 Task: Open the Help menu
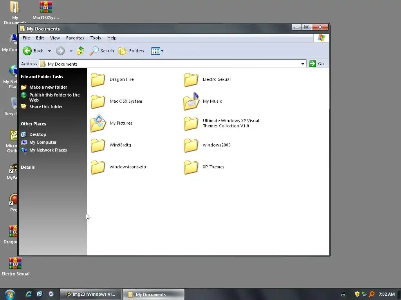[112, 38]
